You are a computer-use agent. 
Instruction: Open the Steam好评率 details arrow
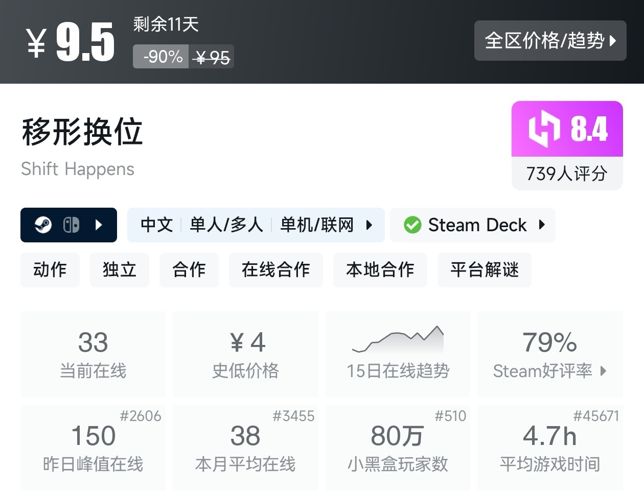pos(604,371)
